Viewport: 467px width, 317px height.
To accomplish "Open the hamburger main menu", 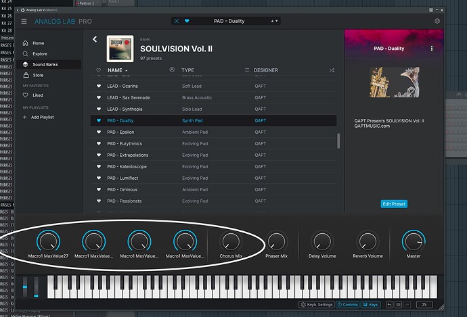I will click(24, 21).
